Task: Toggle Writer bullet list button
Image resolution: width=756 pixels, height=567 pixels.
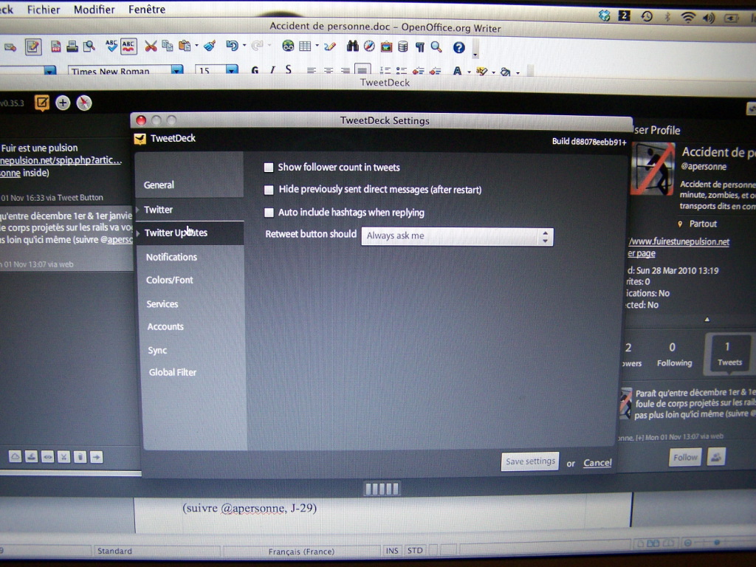Action: pyautogui.click(x=401, y=70)
